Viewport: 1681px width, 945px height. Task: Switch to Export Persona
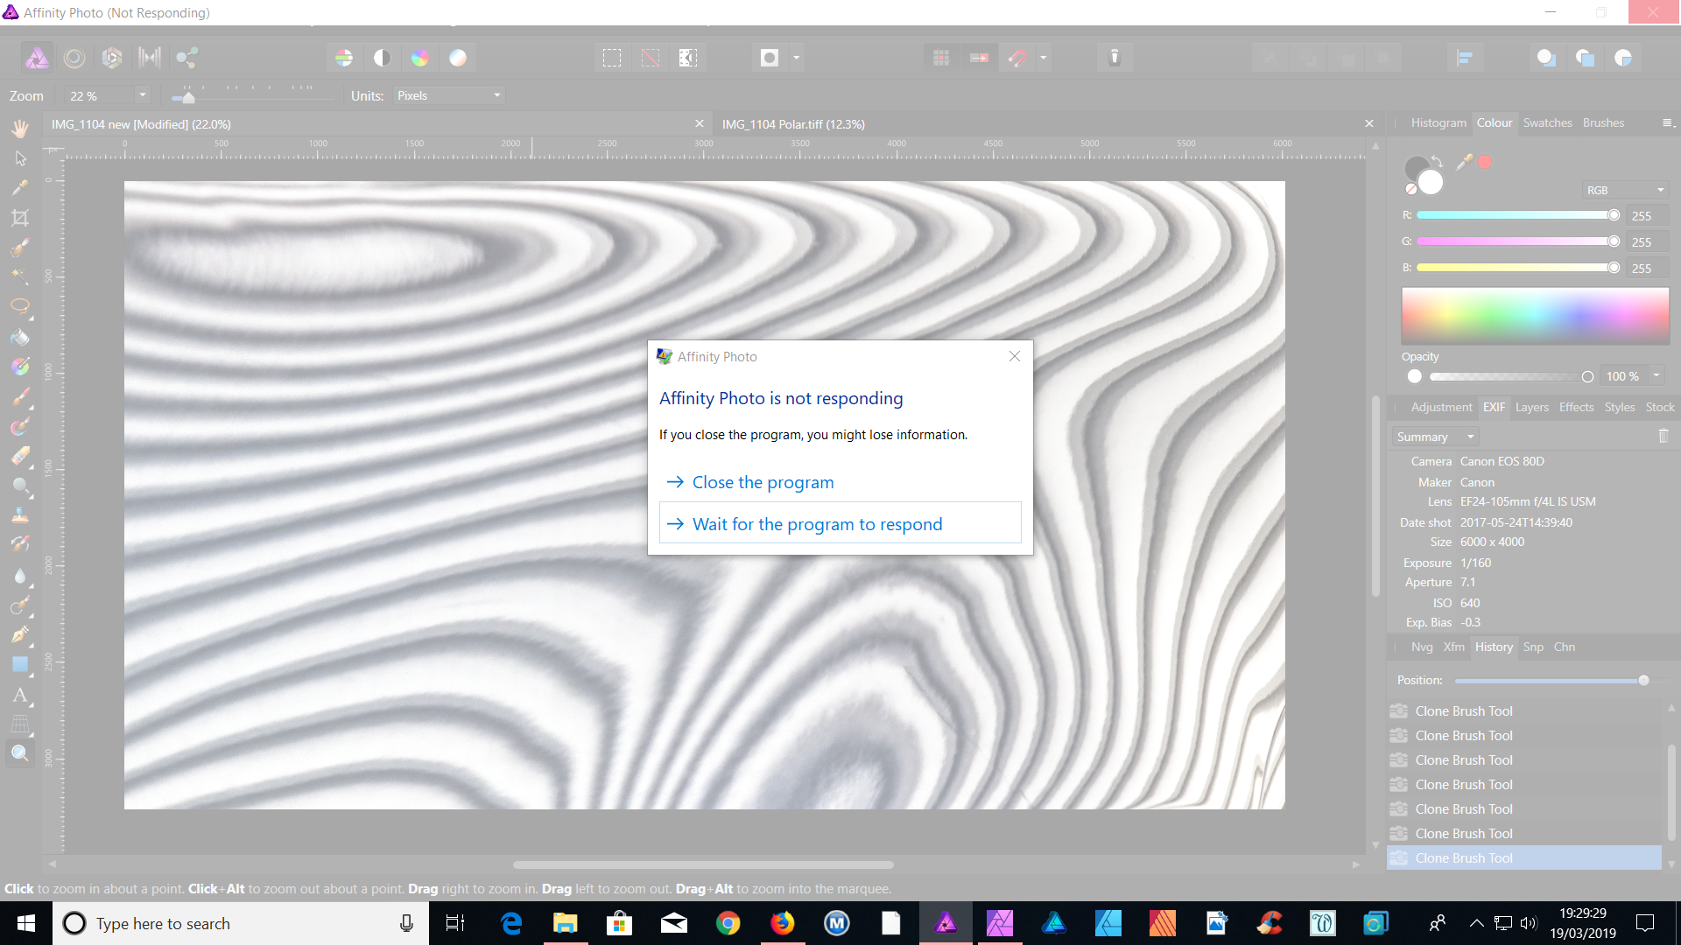pyautogui.click(x=186, y=58)
